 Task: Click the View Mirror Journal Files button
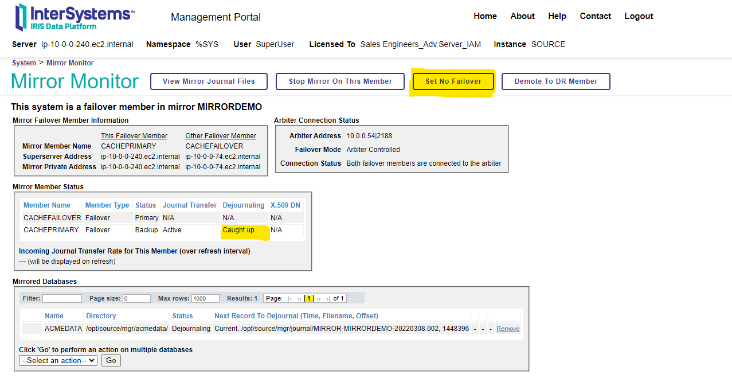click(209, 81)
